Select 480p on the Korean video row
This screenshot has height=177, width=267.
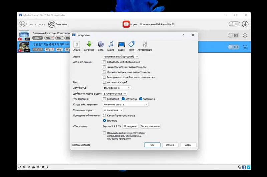(59, 49)
